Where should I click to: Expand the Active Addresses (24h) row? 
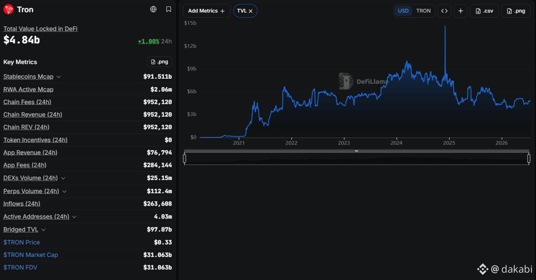[74, 217]
